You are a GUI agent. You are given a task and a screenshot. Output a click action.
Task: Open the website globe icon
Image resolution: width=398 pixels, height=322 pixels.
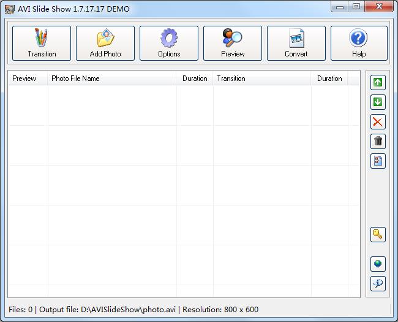378,264
